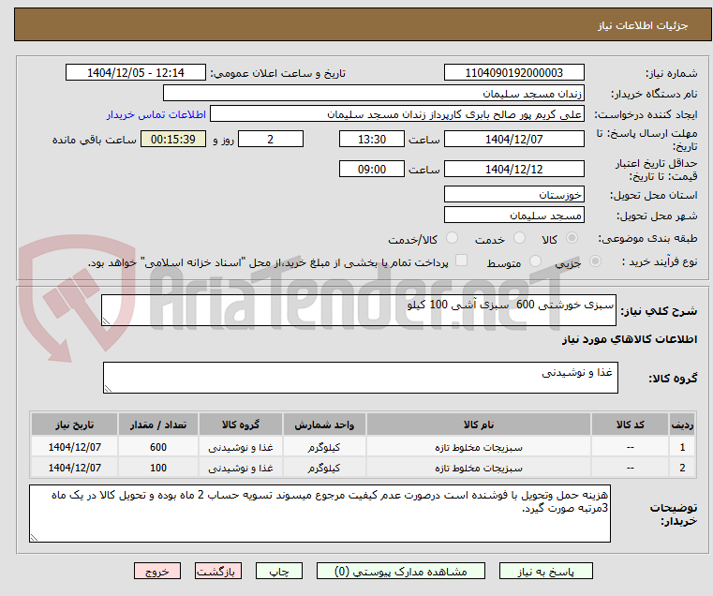This screenshot has height=596, width=713.
Task: Click the response deadline date 1404/12/07 field
Action: click(513, 140)
